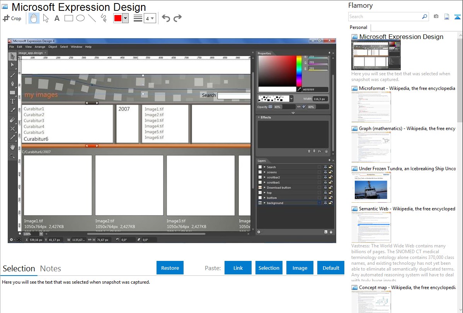
Task: Click the undo arrow
Action: [166, 18]
